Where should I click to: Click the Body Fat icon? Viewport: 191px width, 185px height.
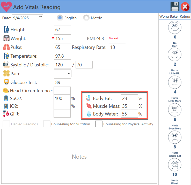pos(89,98)
